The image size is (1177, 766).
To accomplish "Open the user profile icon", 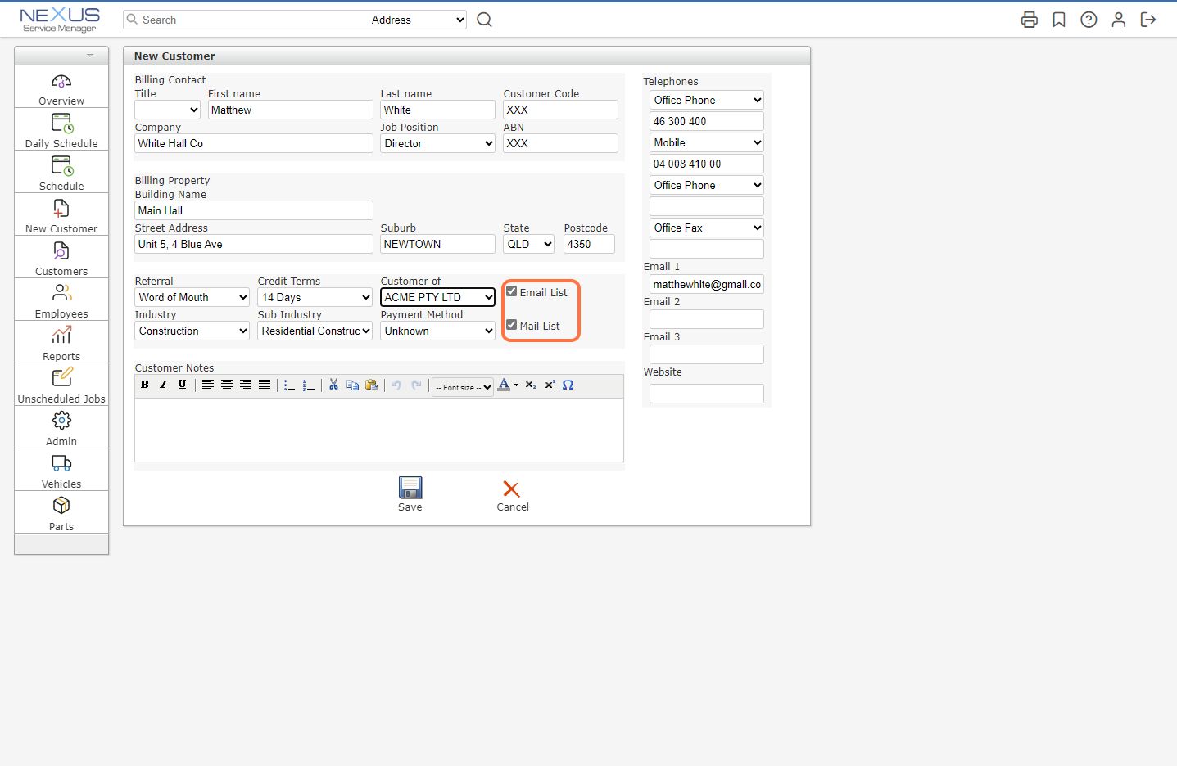I will 1118,20.
